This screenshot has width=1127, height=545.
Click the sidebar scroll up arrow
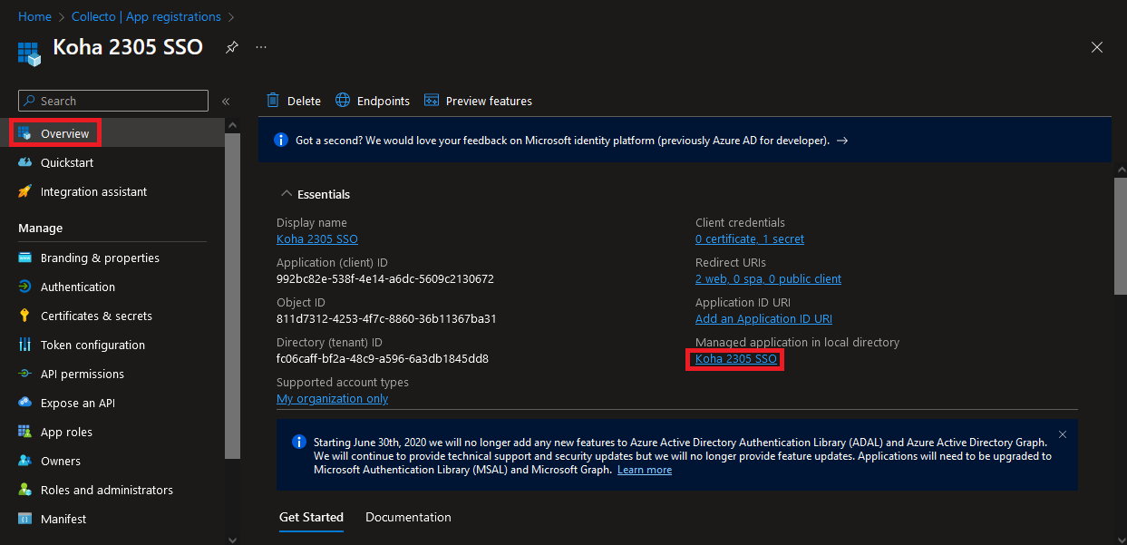coord(232,125)
